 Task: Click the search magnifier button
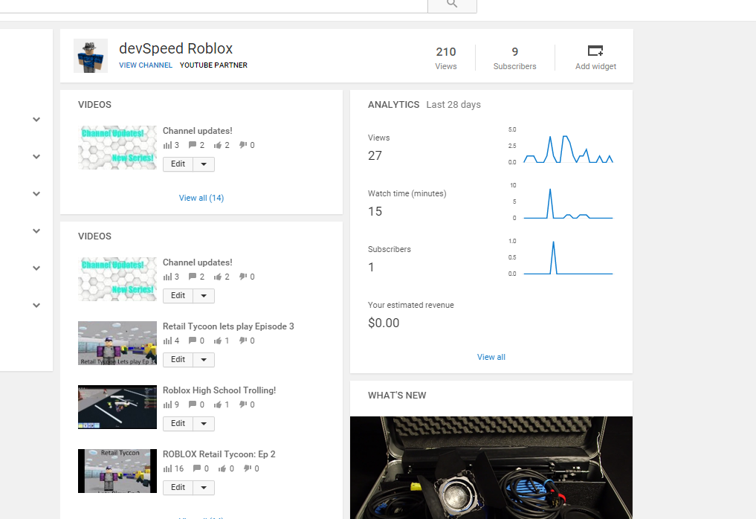[452, 5]
